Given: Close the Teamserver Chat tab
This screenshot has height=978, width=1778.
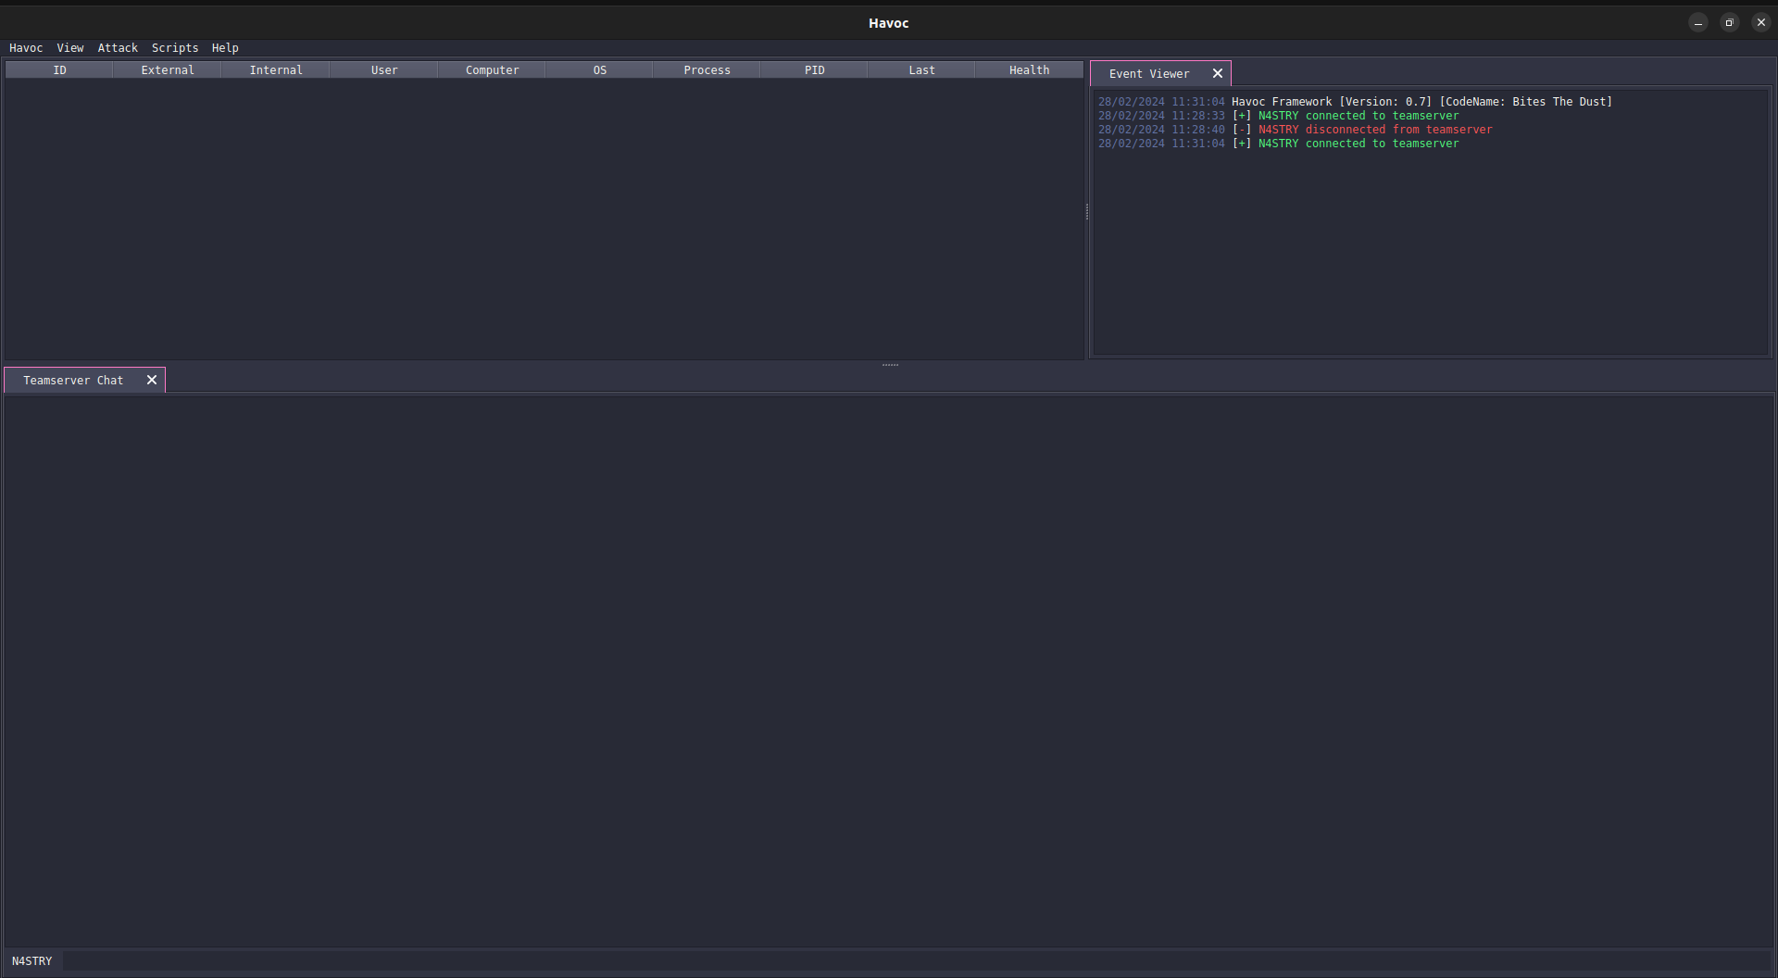Looking at the screenshot, I should (152, 381).
